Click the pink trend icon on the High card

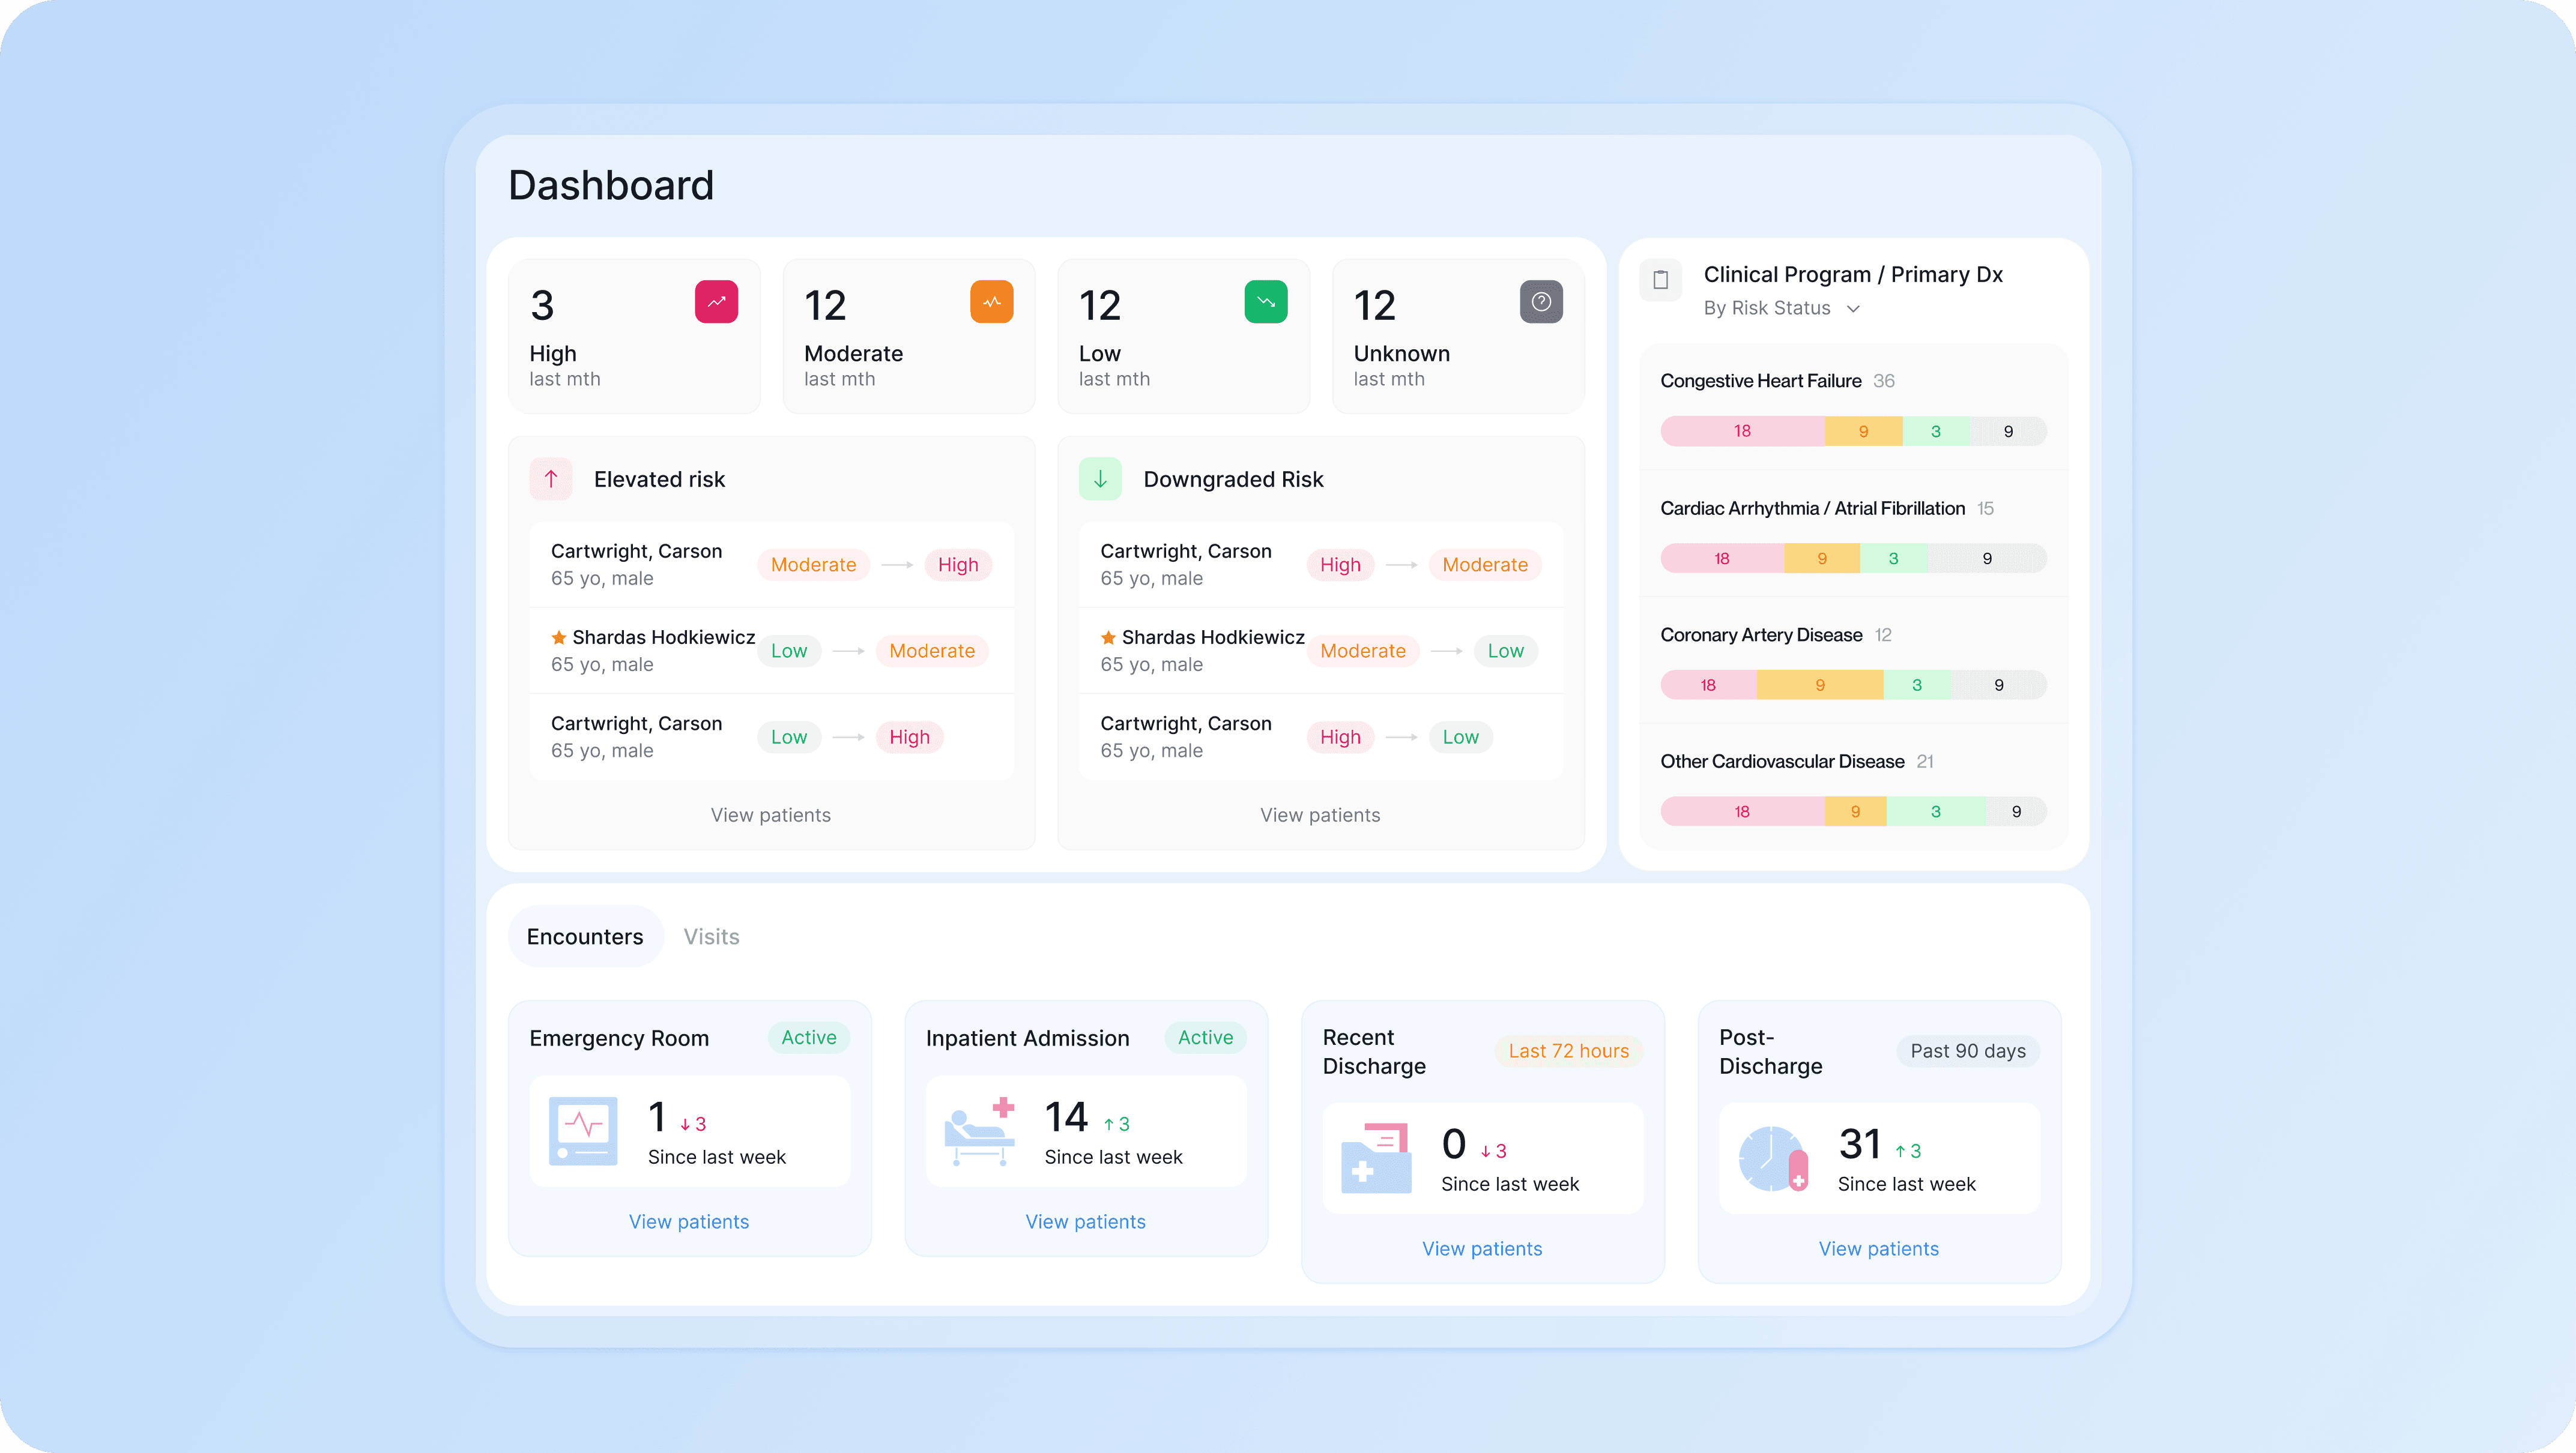point(716,302)
